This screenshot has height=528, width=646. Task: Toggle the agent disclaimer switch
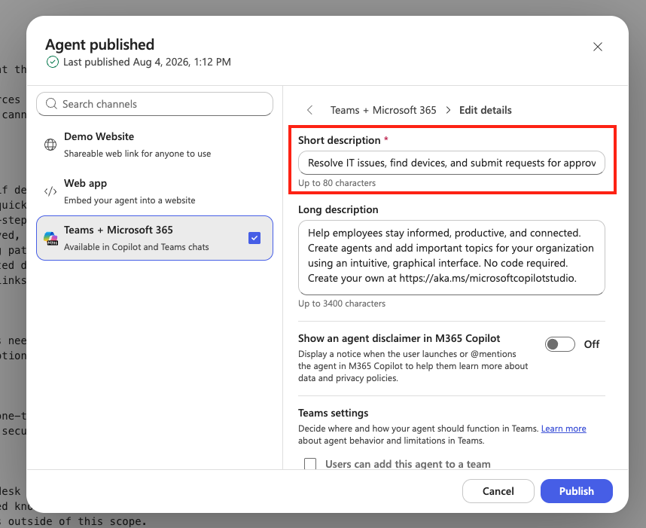(x=559, y=344)
